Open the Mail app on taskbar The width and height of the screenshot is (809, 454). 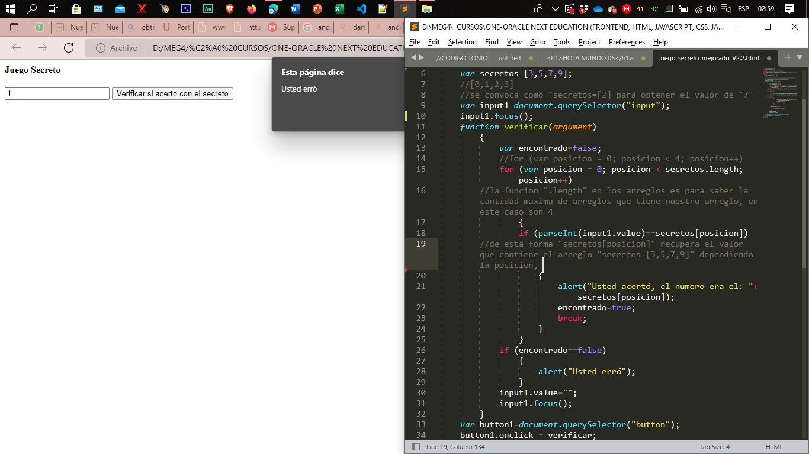pos(120,9)
